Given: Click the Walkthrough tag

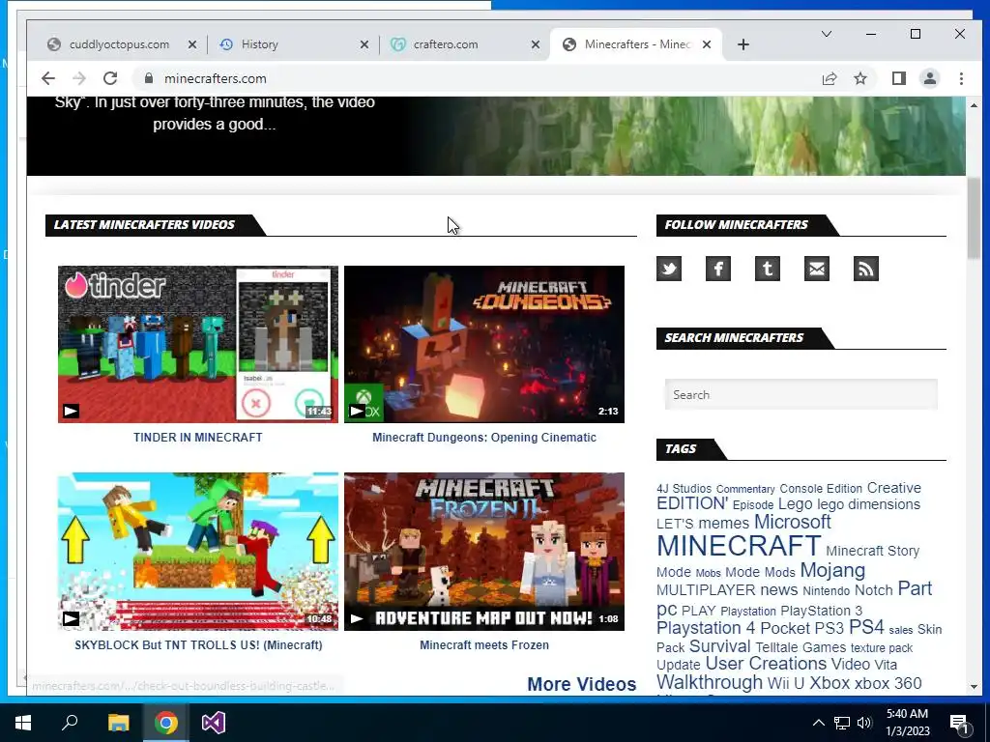Looking at the screenshot, I should click(710, 682).
